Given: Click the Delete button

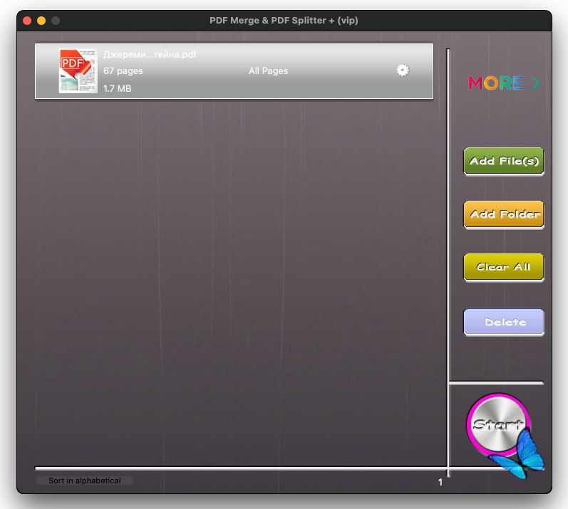Looking at the screenshot, I should click(x=504, y=322).
